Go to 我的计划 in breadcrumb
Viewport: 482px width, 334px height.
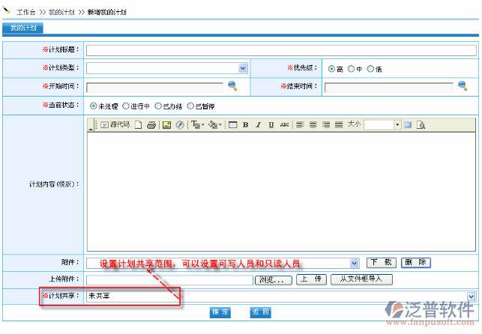point(61,12)
